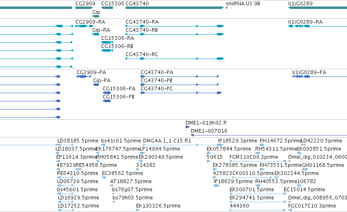
Task: Click the 50615 feature label
Action: click(x=214, y=157)
